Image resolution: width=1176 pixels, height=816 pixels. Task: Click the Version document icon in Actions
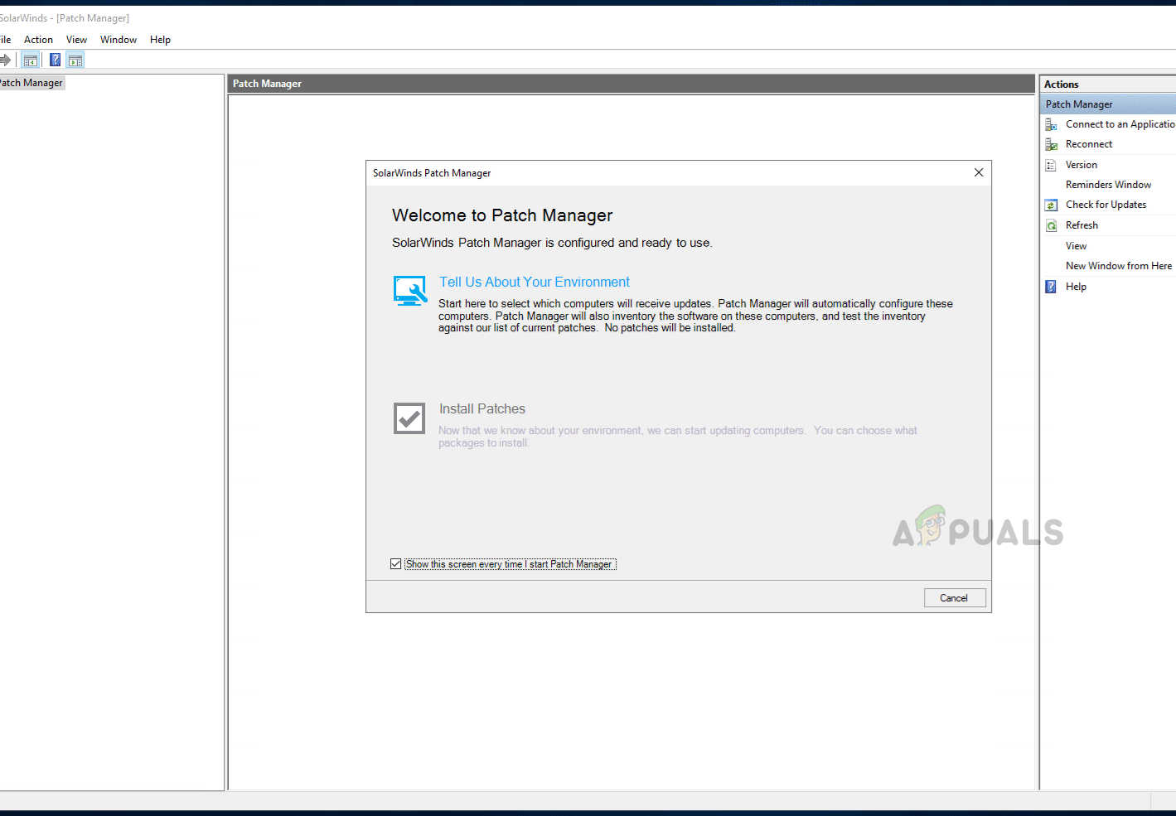pyautogui.click(x=1051, y=165)
